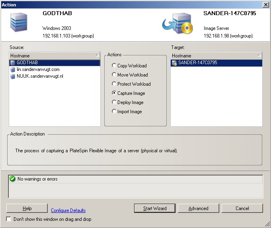The image size is (271, 228).
Task: Click the GODTHAB source server large icon
Action: point(19,22)
